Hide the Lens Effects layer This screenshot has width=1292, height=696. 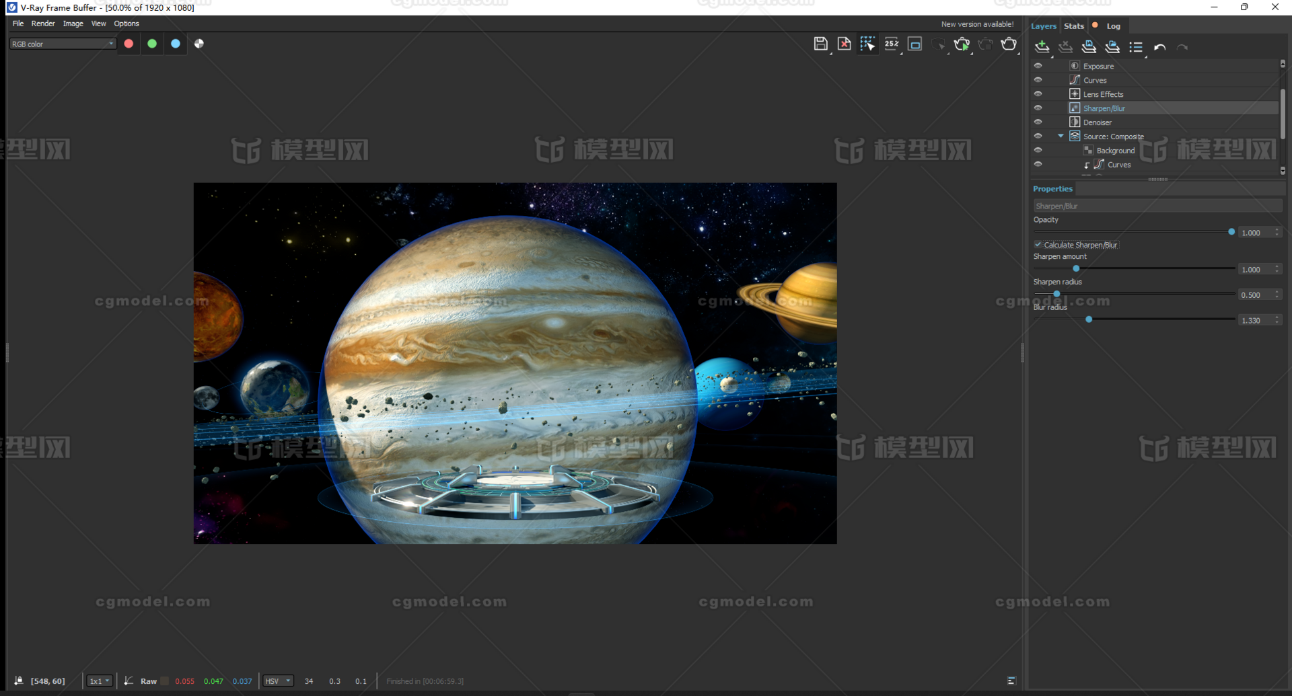tap(1038, 93)
